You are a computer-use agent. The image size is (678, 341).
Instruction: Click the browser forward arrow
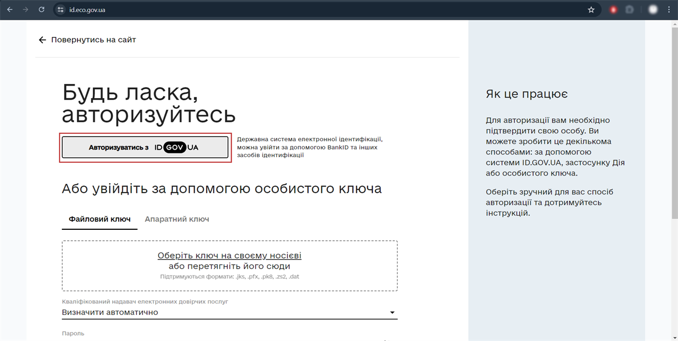click(25, 10)
